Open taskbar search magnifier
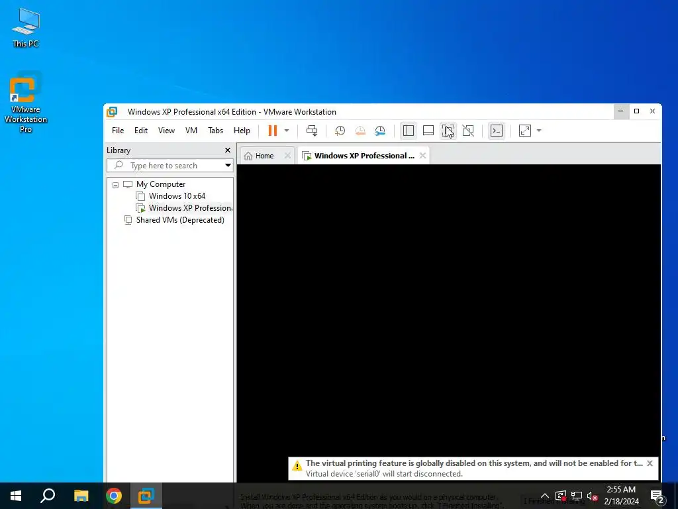Image resolution: width=678 pixels, height=509 pixels. [48, 496]
